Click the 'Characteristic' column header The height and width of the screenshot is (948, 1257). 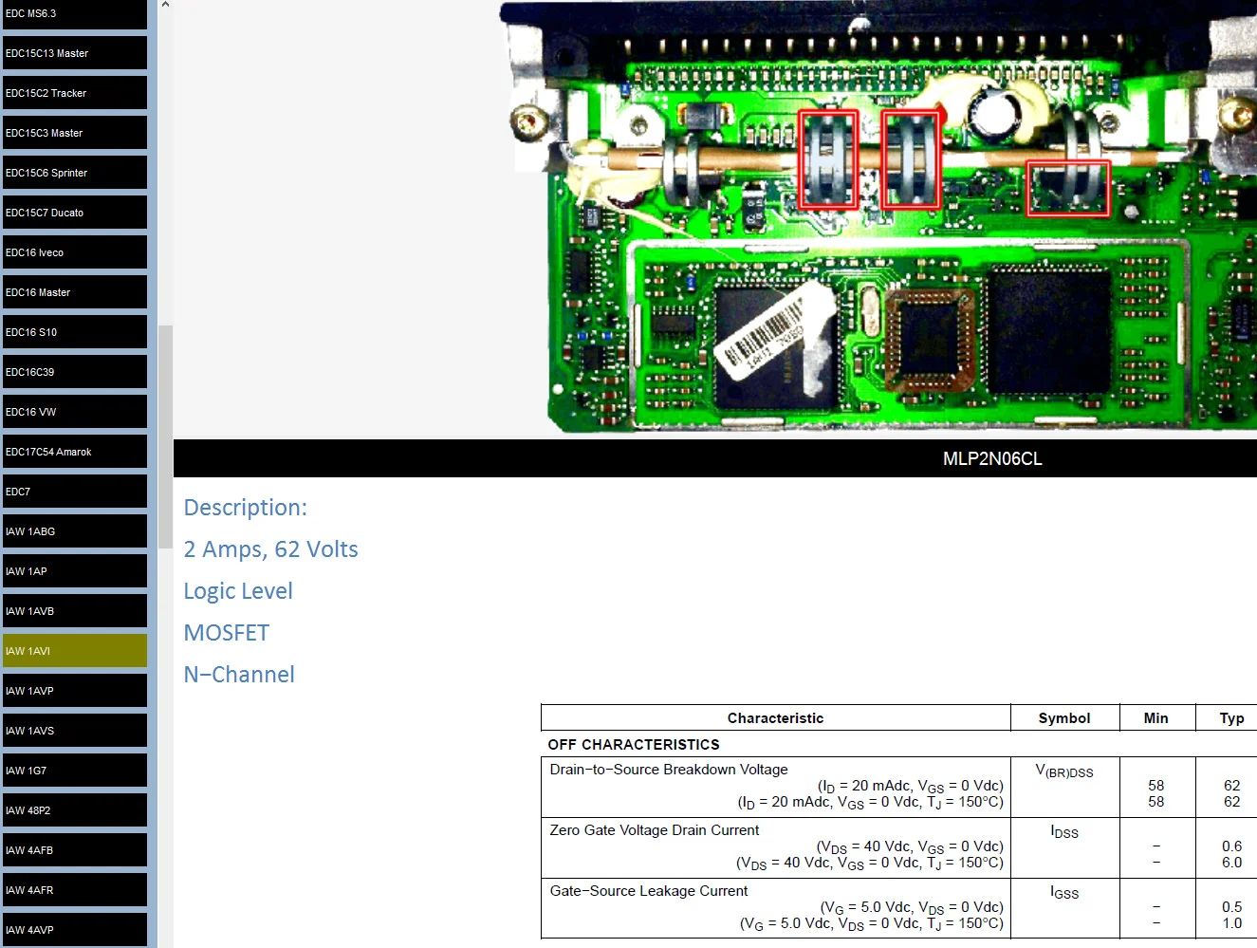point(775,718)
